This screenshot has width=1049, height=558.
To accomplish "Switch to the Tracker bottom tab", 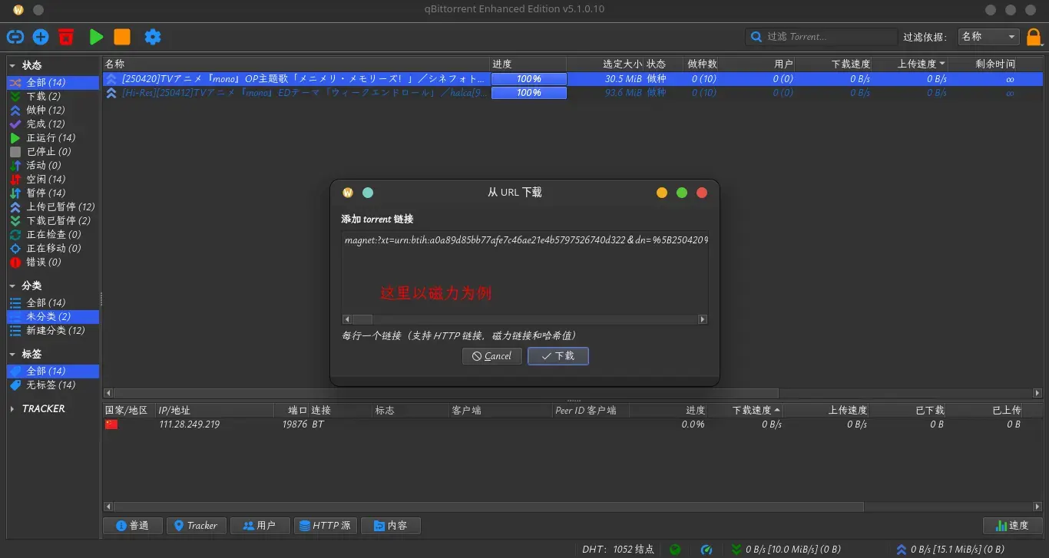I will tap(196, 526).
